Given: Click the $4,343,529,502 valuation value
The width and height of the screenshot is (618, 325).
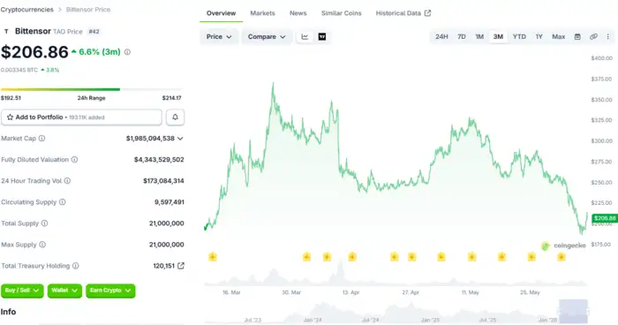Looking at the screenshot, I should tap(159, 160).
